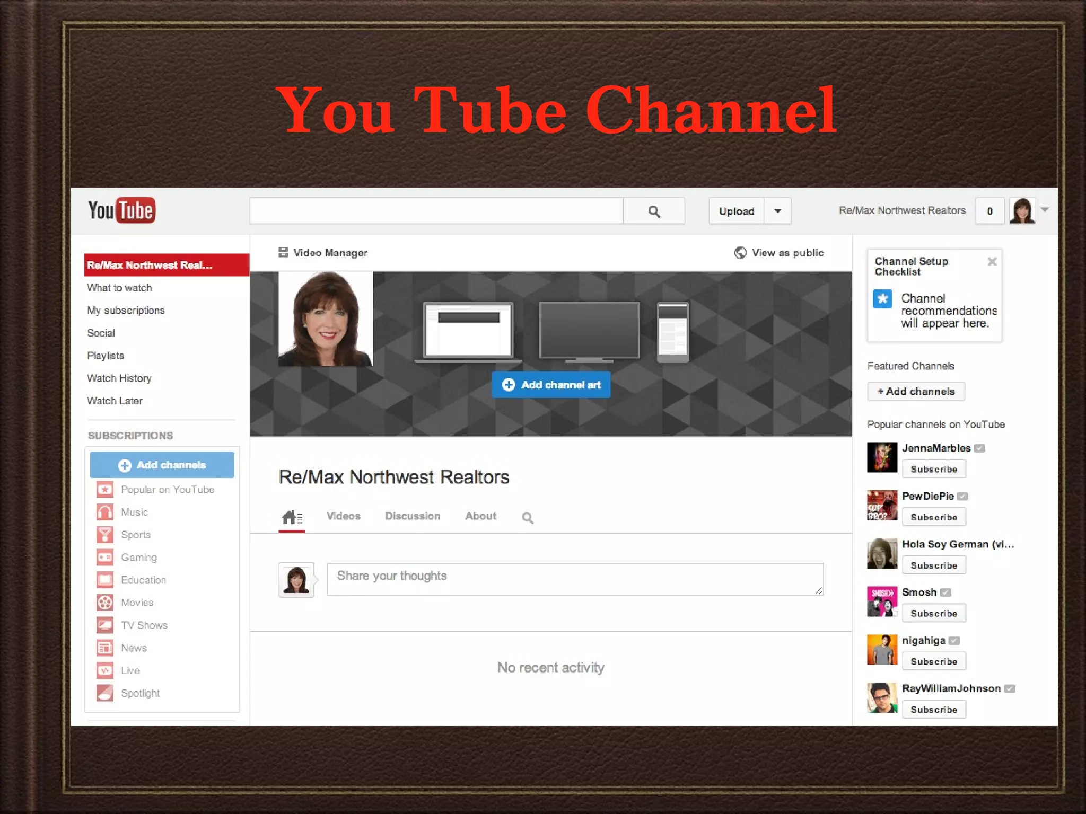
Task: Click the account avatar in header
Action: pos(1022,211)
